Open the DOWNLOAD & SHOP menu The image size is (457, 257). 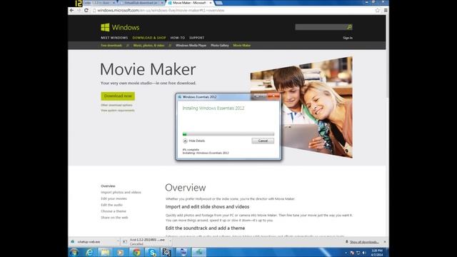[149, 38]
